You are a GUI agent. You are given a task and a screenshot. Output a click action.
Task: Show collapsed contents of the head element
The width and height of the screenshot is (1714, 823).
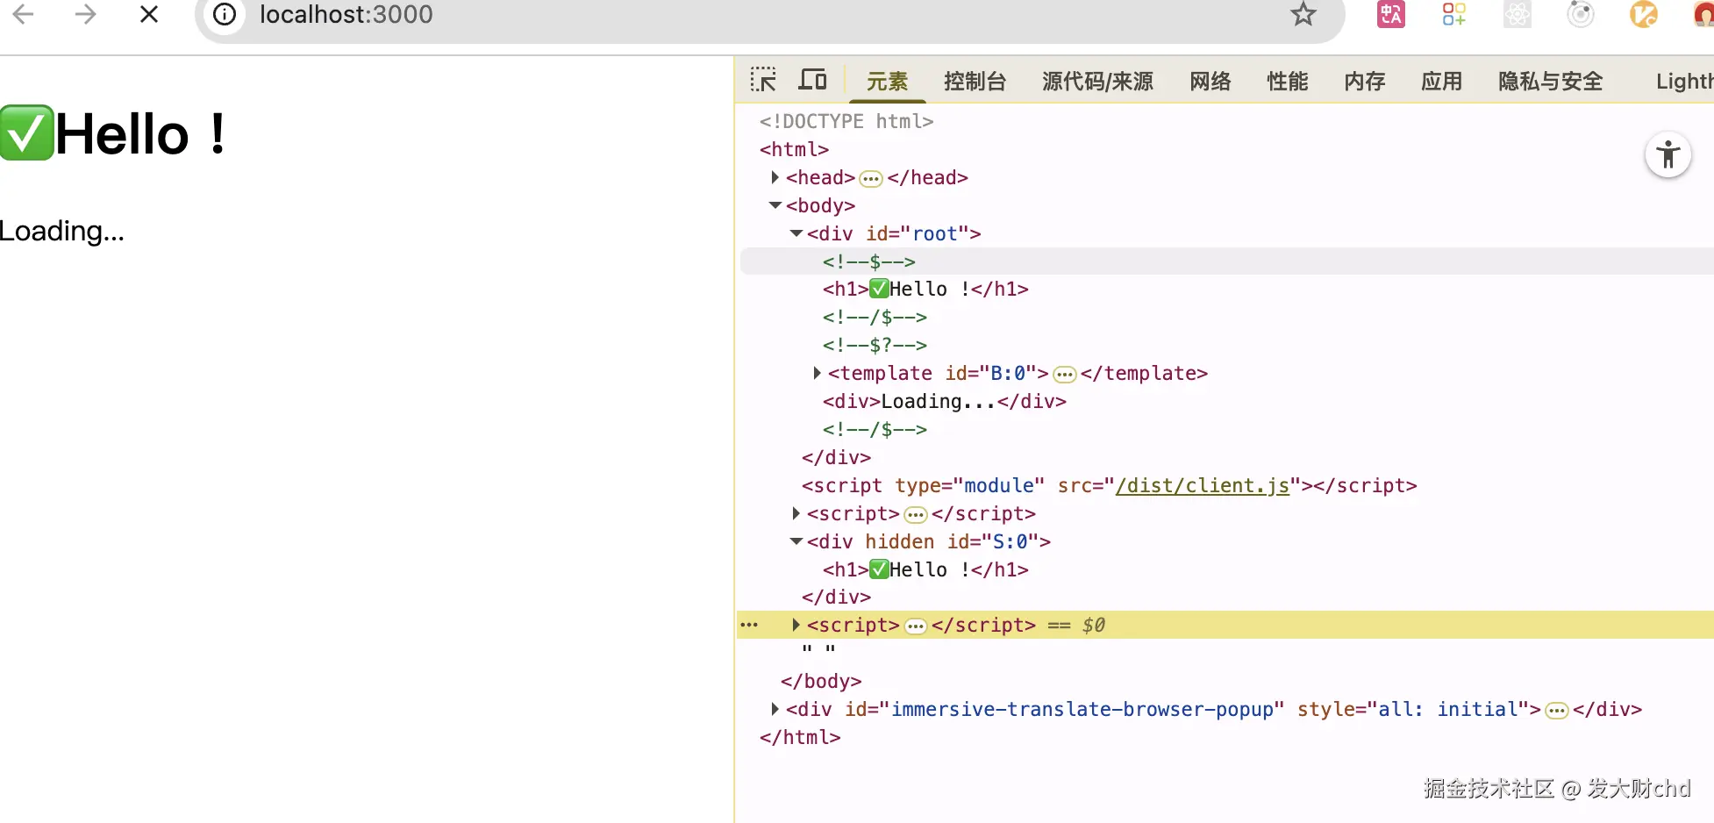[x=871, y=179]
